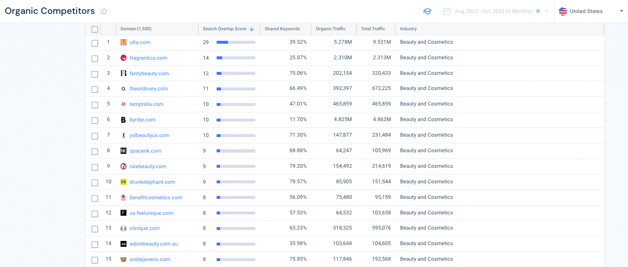Expand the country selector arrow
The height and width of the screenshot is (267, 628).
(x=621, y=11)
